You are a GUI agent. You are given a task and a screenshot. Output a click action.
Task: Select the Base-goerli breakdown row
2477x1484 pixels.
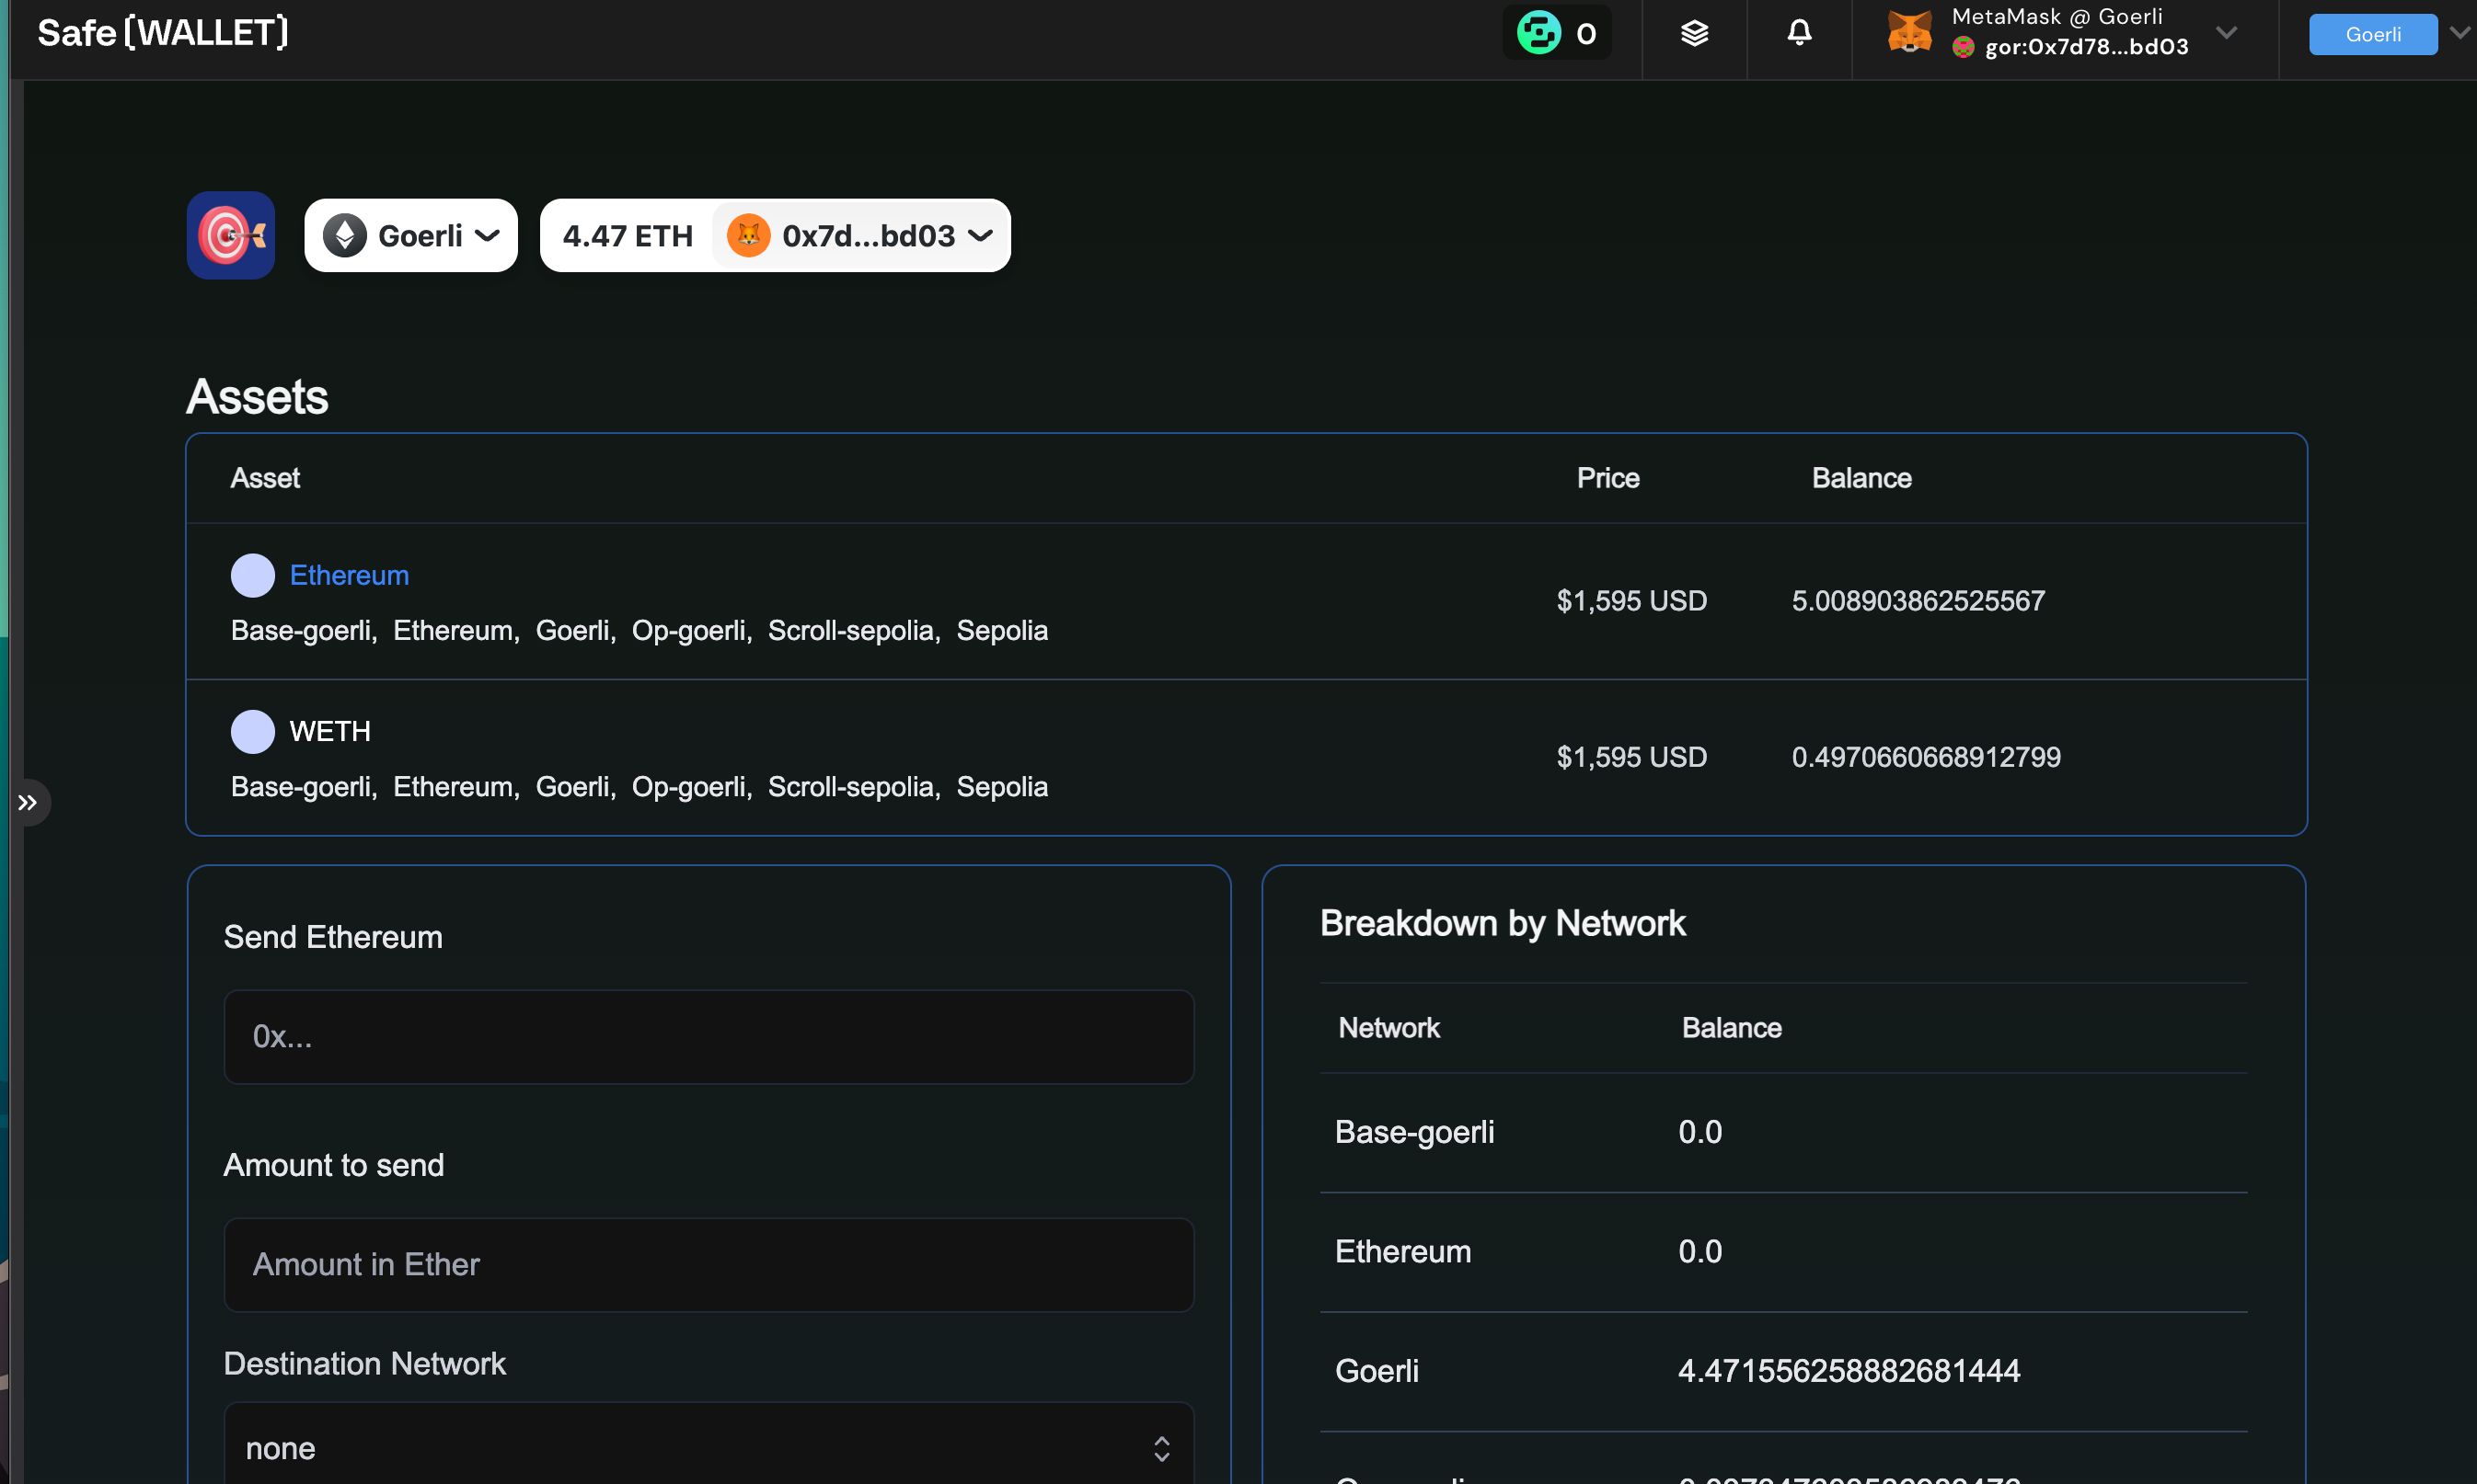click(x=1784, y=1132)
